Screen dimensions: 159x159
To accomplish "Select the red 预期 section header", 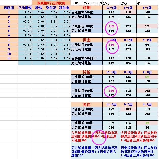I will pos(87,8).
